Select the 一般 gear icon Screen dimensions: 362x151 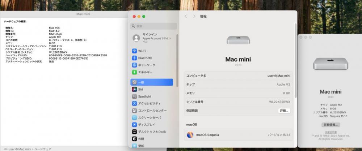pyautogui.click(x=134, y=82)
